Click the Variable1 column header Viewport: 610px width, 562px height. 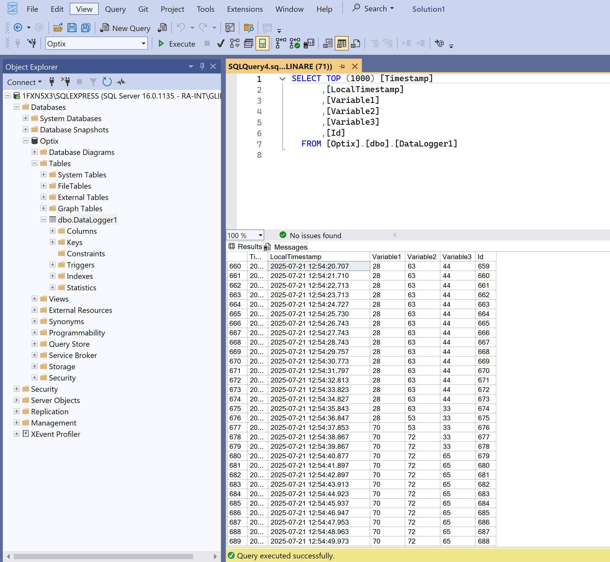coord(387,257)
